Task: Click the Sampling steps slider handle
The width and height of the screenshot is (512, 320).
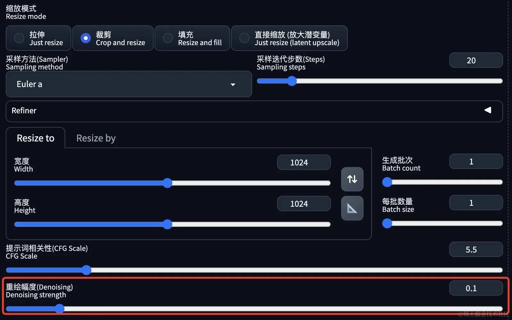Action: pos(292,81)
